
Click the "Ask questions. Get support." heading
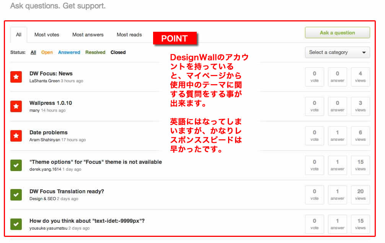pyautogui.click(x=58, y=6)
